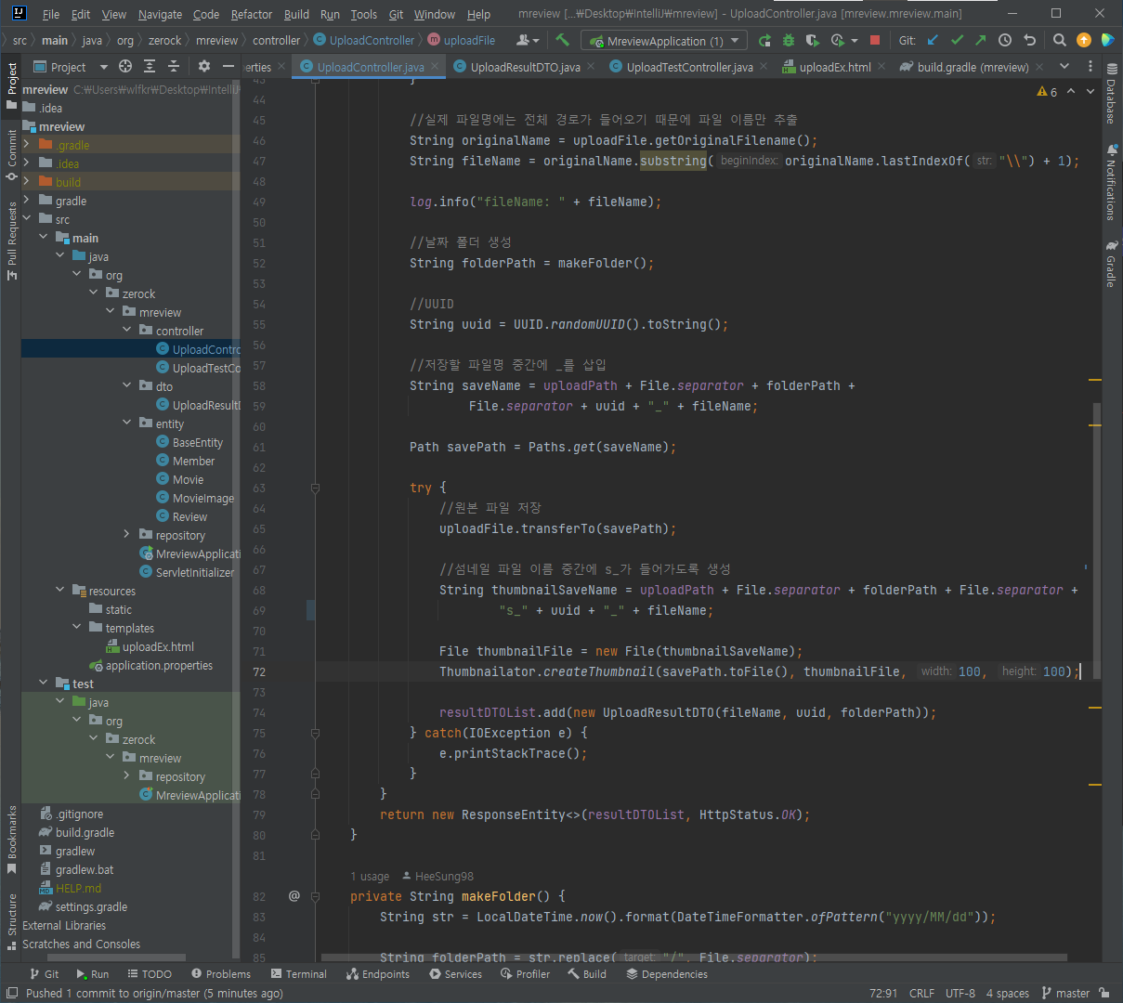Screen dimensions: 1123x1003
Task: Collapse the templates folder arrow
Action: pos(77,628)
